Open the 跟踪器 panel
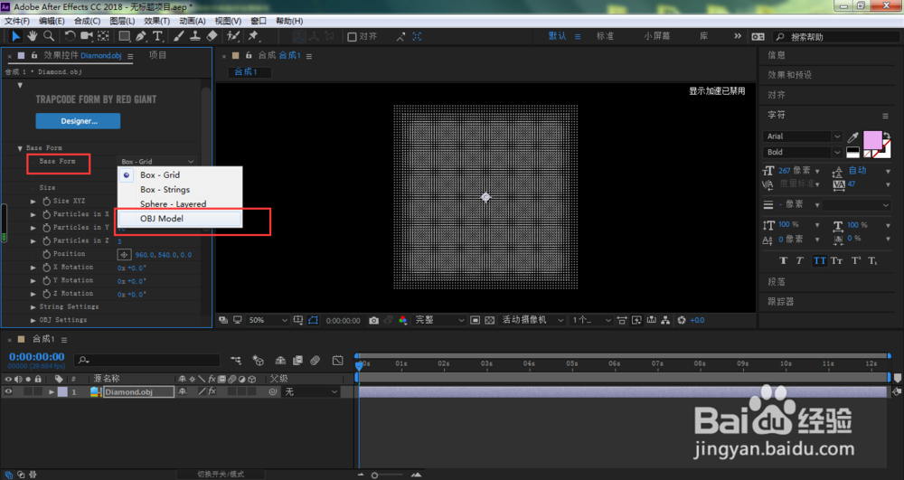 point(781,301)
